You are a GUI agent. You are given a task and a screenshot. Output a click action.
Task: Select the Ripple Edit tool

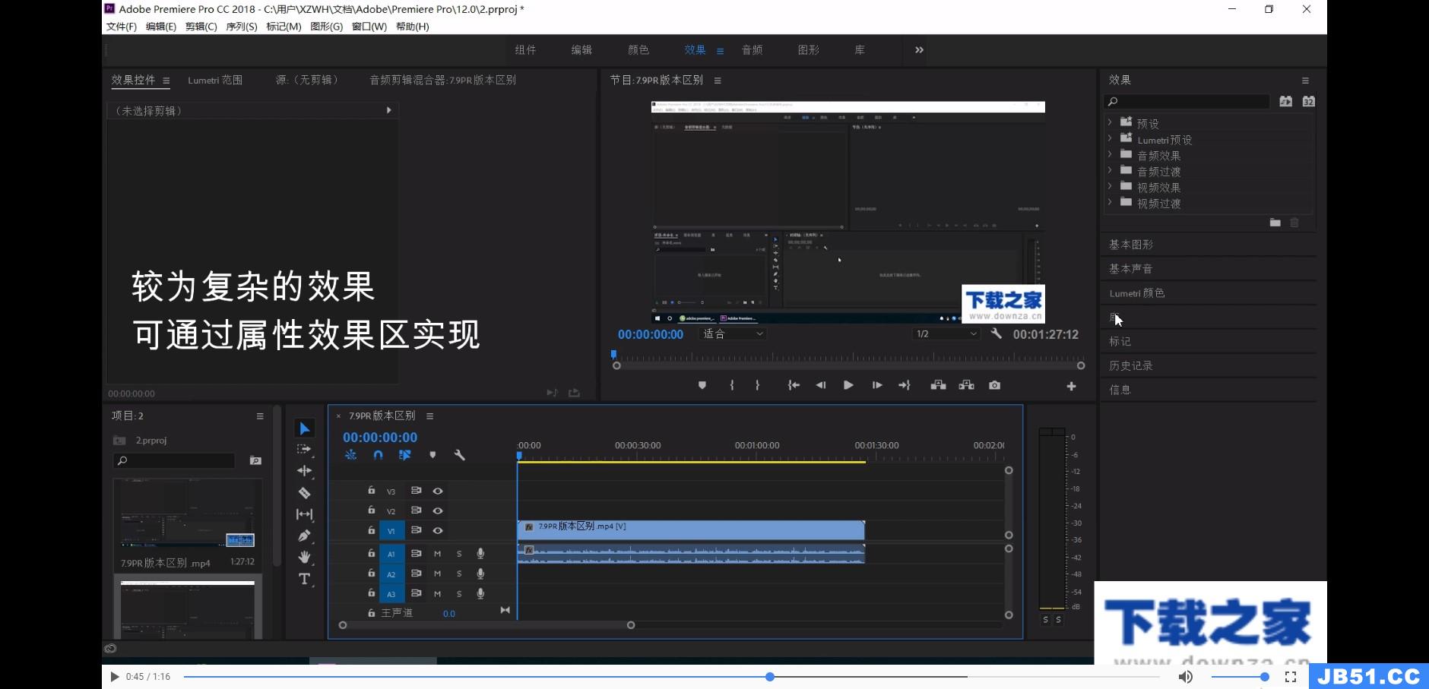click(304, 471)
